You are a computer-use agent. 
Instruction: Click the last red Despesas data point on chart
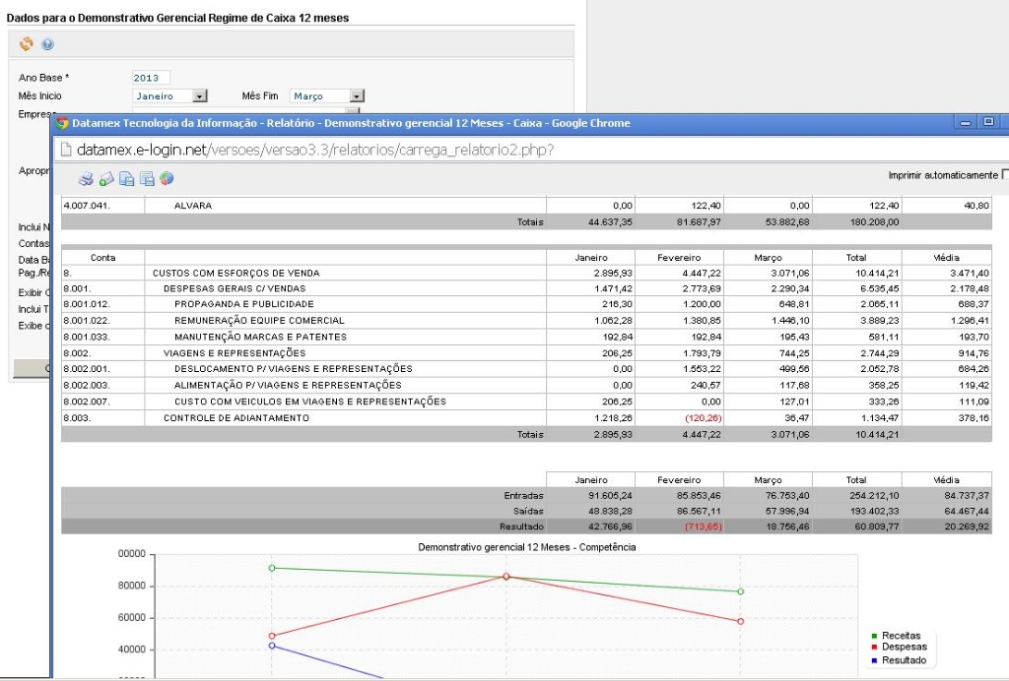point(741,621)
